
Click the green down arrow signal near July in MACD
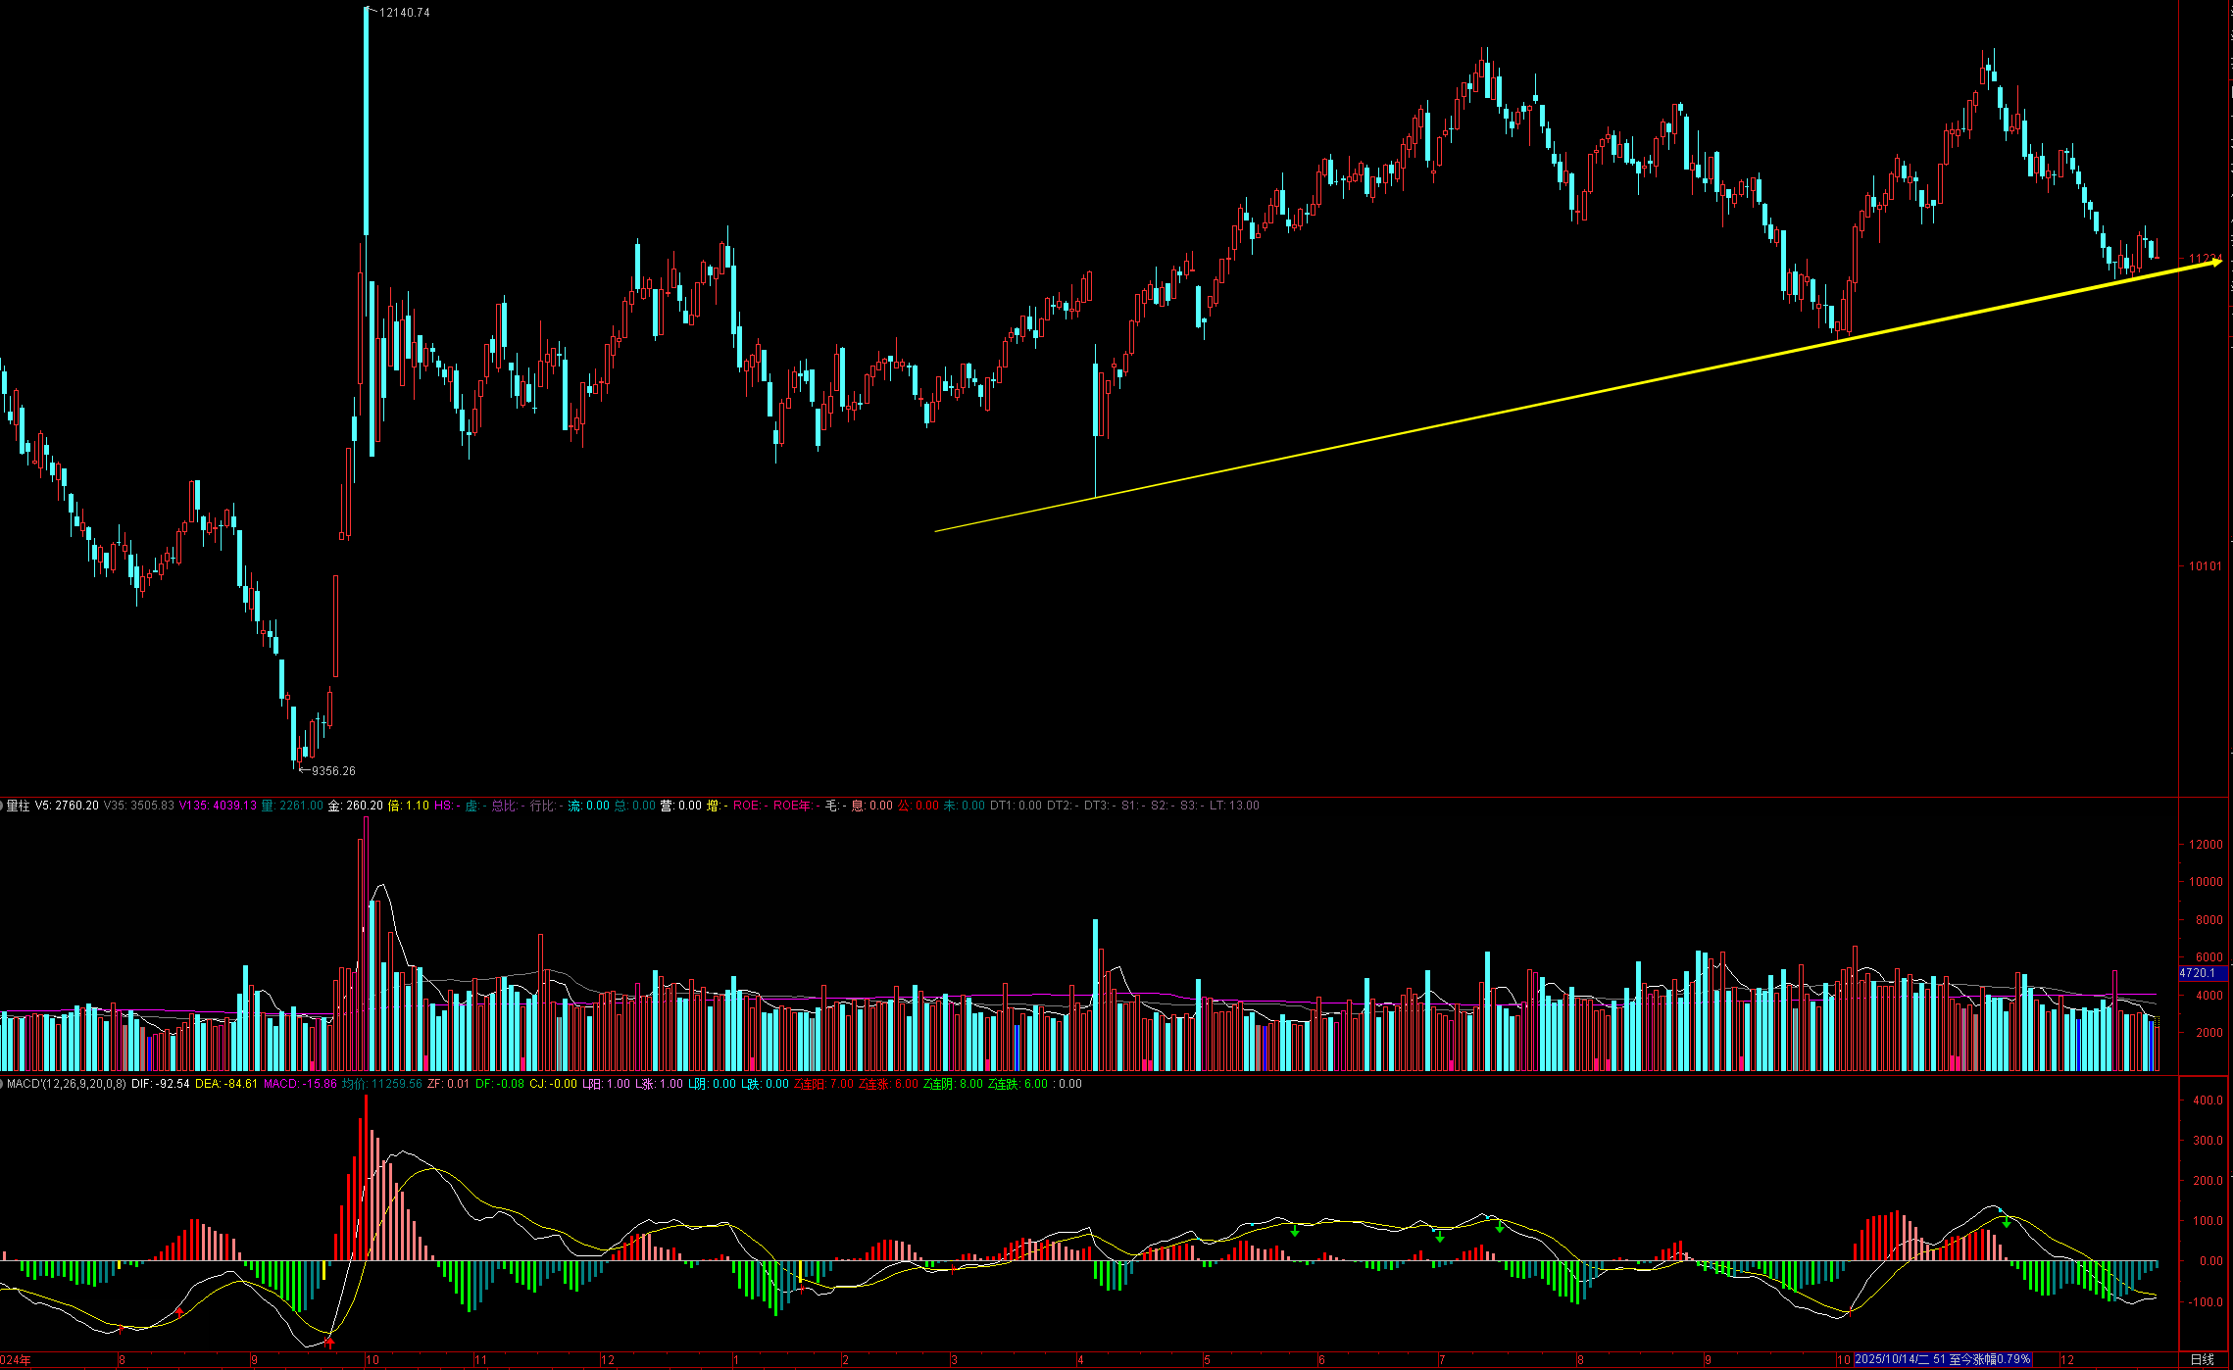click(1440, 1238)
